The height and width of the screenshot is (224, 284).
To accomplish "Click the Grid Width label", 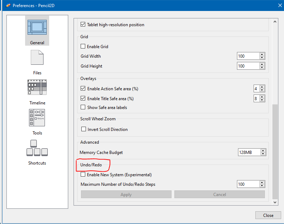I will coord(91,56).
